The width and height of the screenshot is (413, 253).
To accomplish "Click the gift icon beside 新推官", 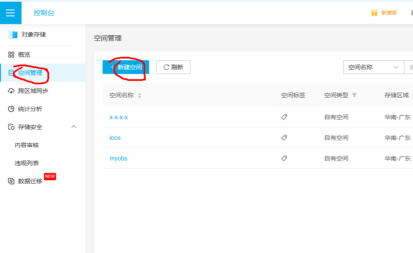I will [374, 13].
